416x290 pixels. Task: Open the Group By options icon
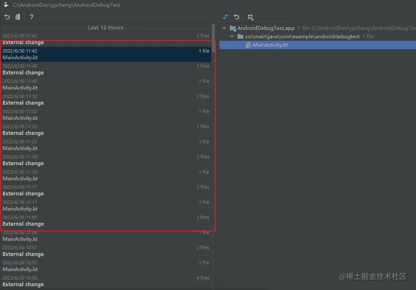click(x=251, y=17)
